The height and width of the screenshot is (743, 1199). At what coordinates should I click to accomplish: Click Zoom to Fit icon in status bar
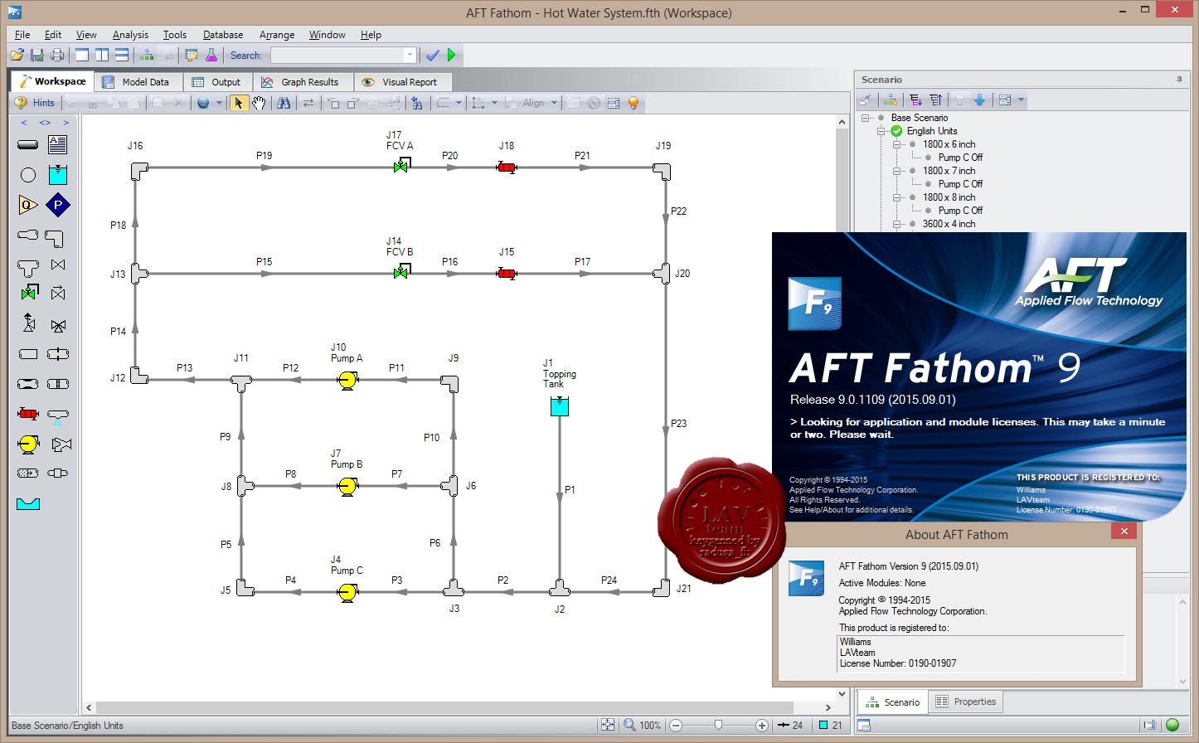coord(608,725)
